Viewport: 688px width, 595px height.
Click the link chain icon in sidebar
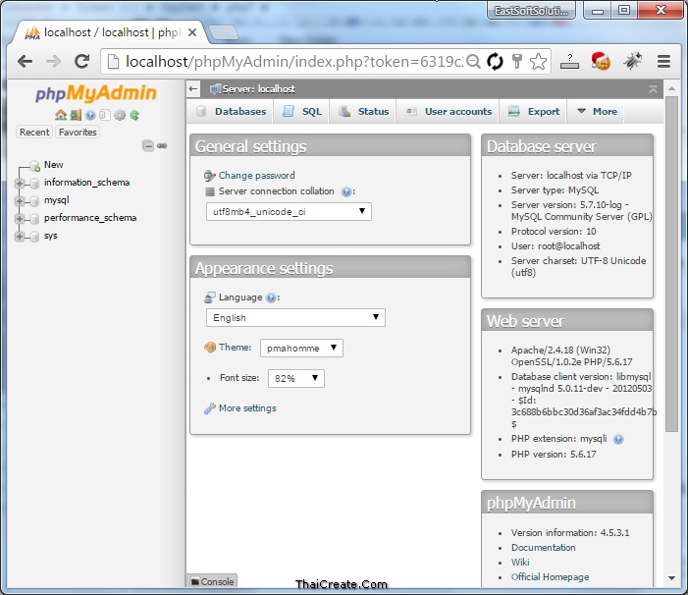pos(162,145)
